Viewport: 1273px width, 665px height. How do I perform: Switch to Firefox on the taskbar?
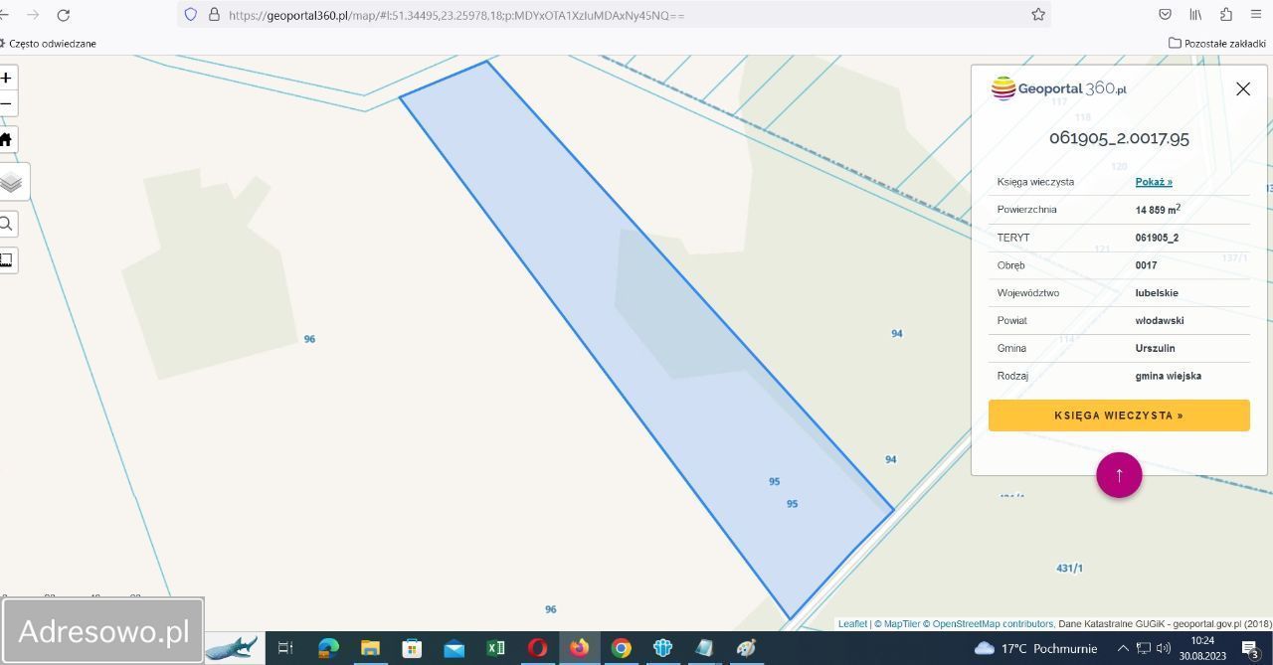579,648
